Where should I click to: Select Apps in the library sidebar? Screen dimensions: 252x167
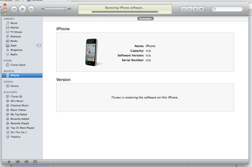[14, 46]
